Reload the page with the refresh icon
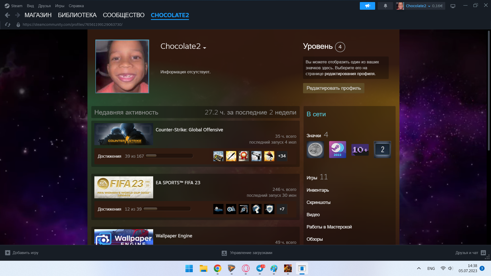The height and width of the screenshot is (276, 491). [x=8, y=25]
